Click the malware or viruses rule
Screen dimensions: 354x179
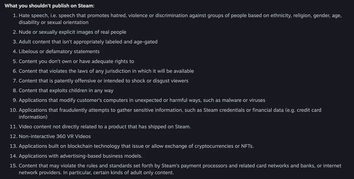click(142, 100)
